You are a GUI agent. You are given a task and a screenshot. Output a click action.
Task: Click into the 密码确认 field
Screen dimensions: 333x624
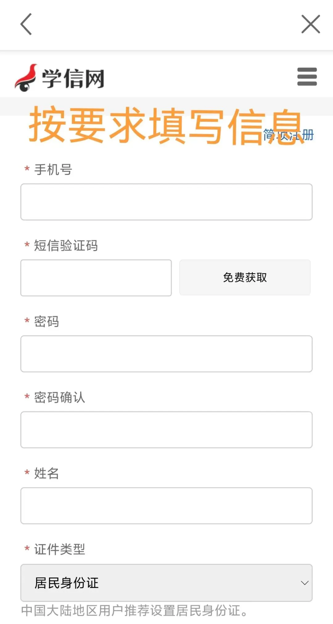click(166, 430)
